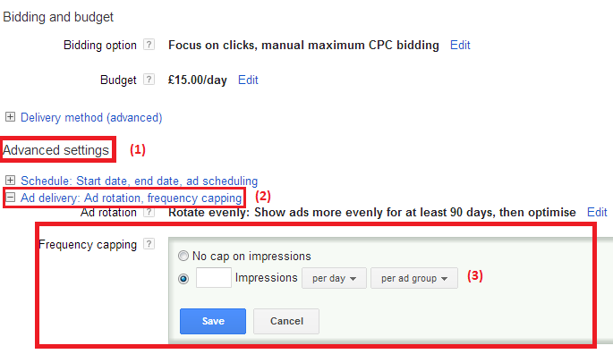Click the help icon next to Bidding option
613x354 pixels.
149,45
